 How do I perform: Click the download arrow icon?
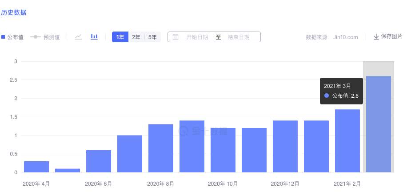click(x=376, y=37)
